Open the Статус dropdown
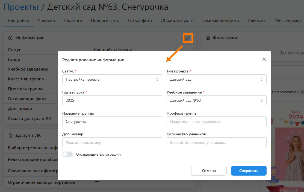This screenshot has height=192, width=304. [x=112, y=79]
